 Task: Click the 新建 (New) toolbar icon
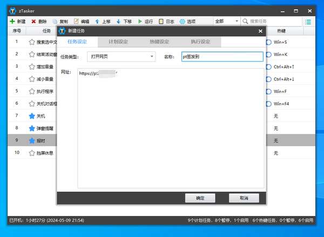(12, 21)
